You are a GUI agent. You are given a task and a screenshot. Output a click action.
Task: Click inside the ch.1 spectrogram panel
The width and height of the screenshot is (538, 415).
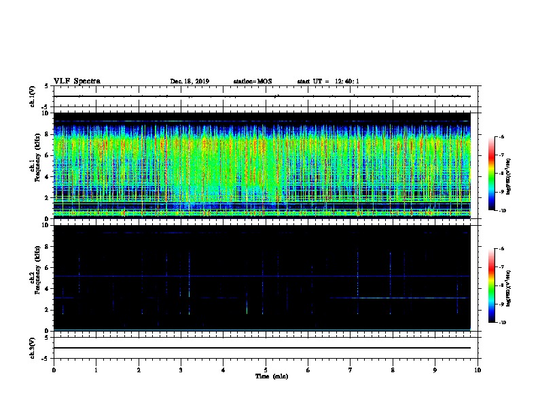(262, 165)
